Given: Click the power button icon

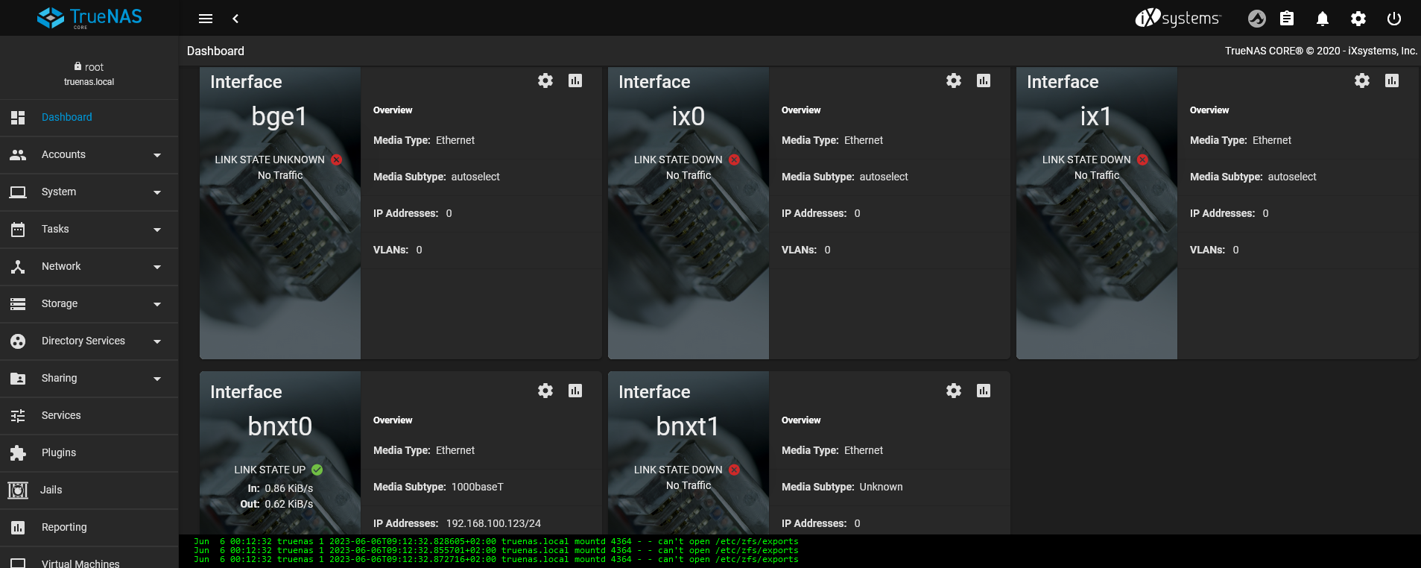Looking at the screenshot, I should click(x=1394, y=19).
